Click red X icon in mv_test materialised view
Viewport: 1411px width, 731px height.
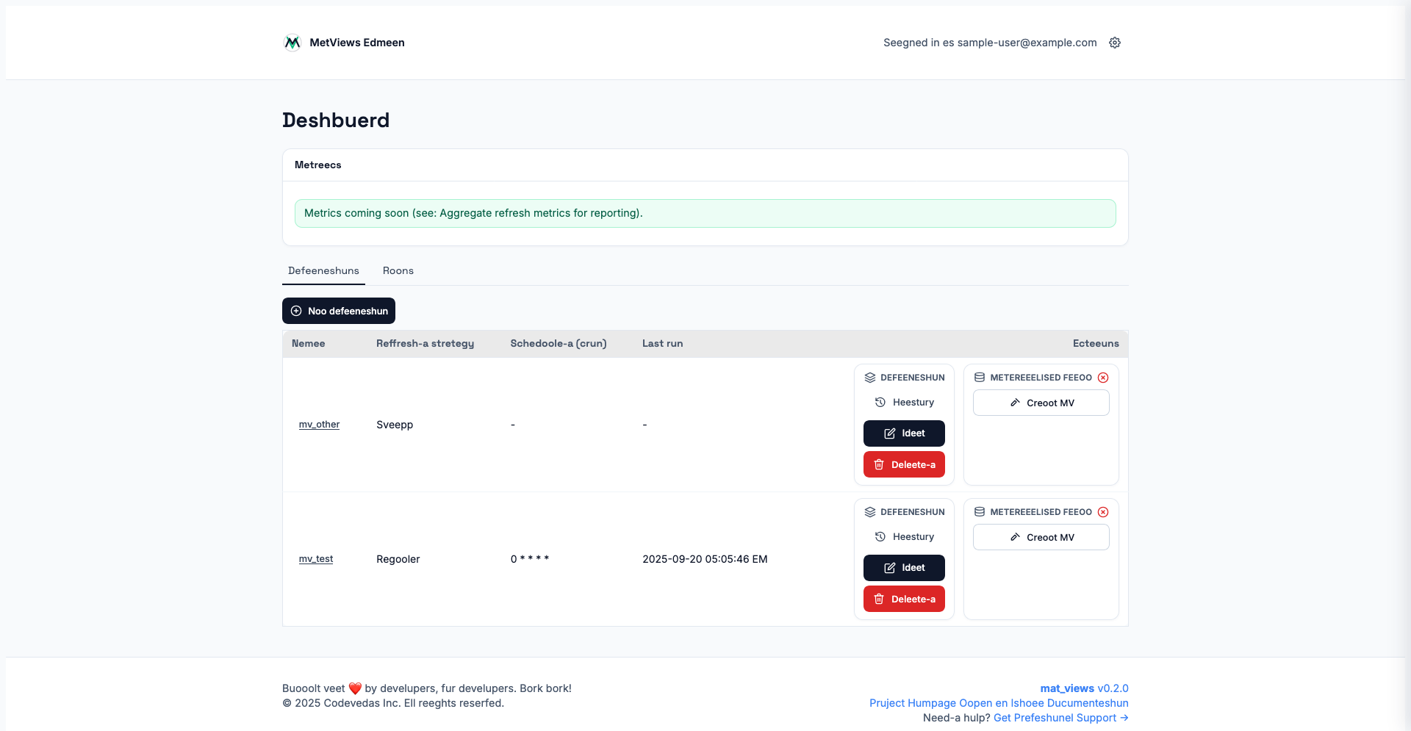click(x=1103, y=512)
